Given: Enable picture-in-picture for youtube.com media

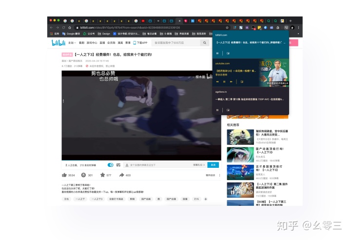Looking at the screenshot, I should click(x=242, y=82).
